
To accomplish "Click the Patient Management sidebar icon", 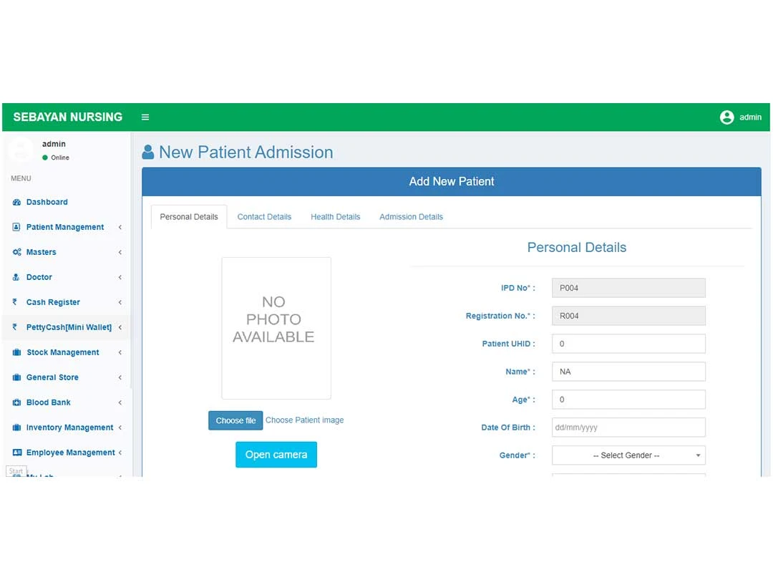I will coord(16,227).
